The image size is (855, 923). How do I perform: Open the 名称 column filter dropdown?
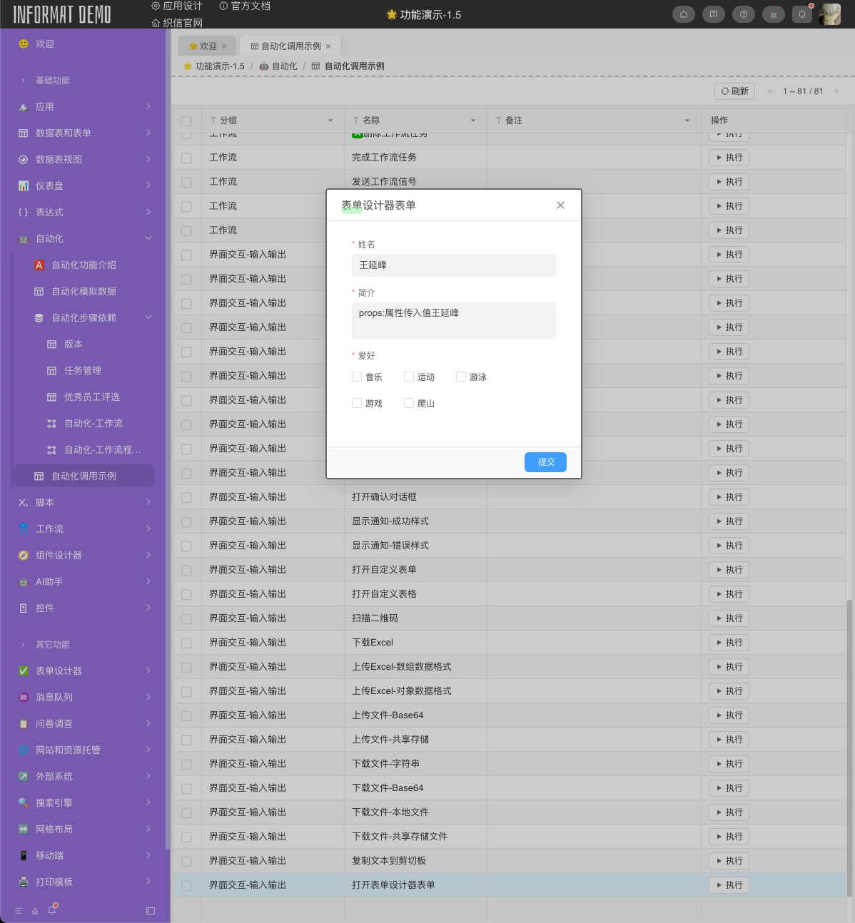click(472, 120)
